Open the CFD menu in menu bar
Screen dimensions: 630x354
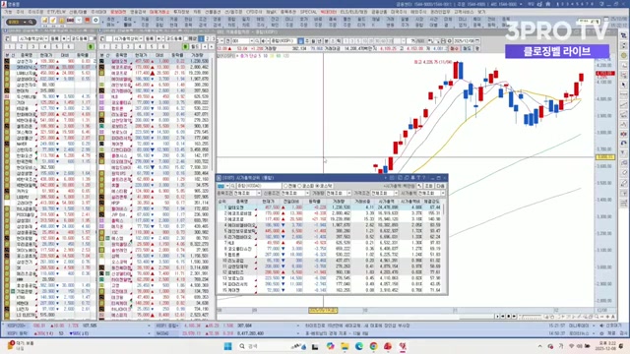click(x=254, y=12)
